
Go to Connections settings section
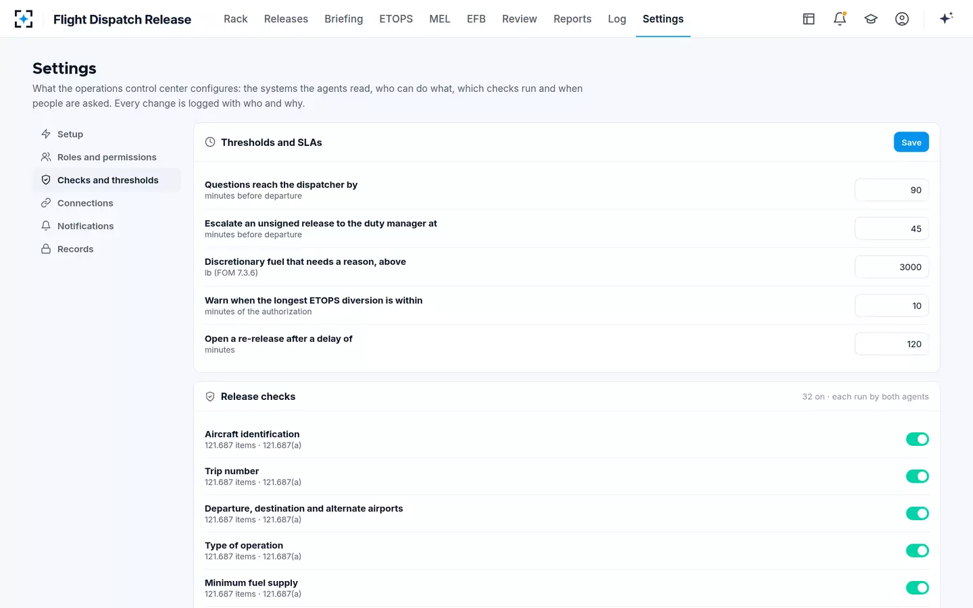107,203
